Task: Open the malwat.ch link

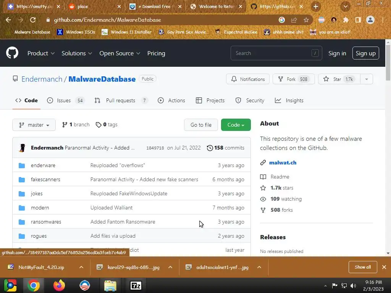Action: pos(283,163)
